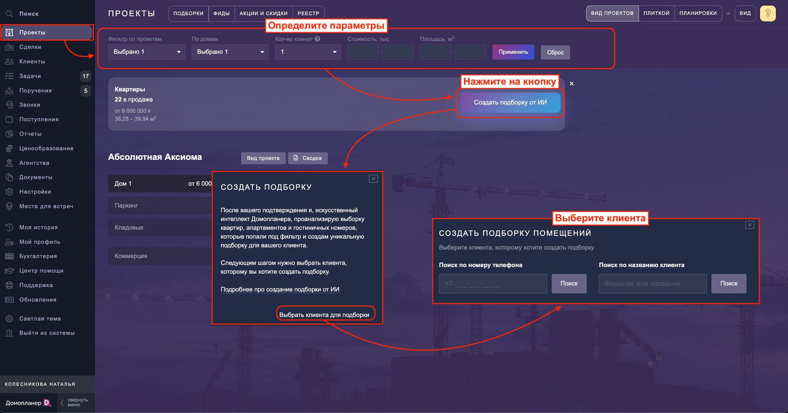This screenshot has width=788, height=413.
Task: Switch to the Подборки tab
Action: [x=188, y=13]
